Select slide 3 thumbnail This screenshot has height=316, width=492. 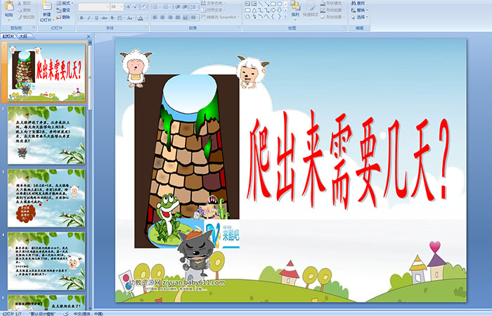click(x=46, y=198)
